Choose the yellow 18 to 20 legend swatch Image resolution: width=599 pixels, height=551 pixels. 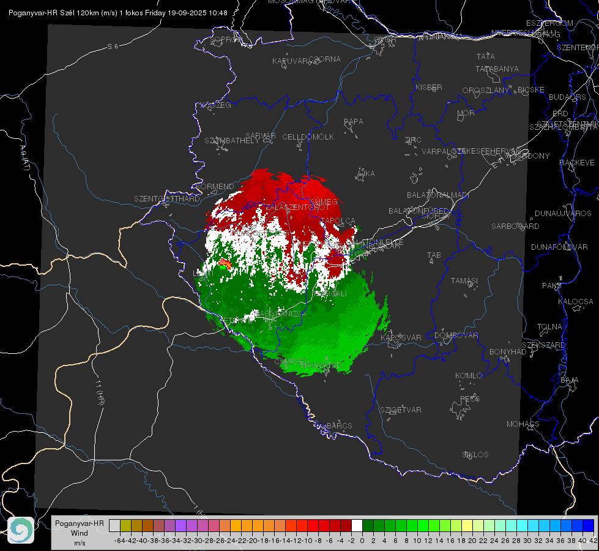coord(467,525)
